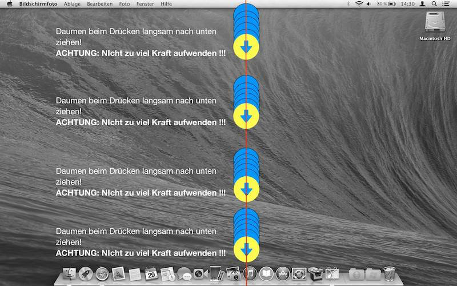
Task: Open the battery 80 % status menu
Action: tap(386, 4)
